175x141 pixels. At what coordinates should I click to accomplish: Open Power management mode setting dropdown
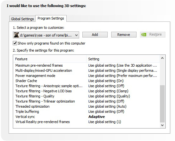tap(122, 76)
